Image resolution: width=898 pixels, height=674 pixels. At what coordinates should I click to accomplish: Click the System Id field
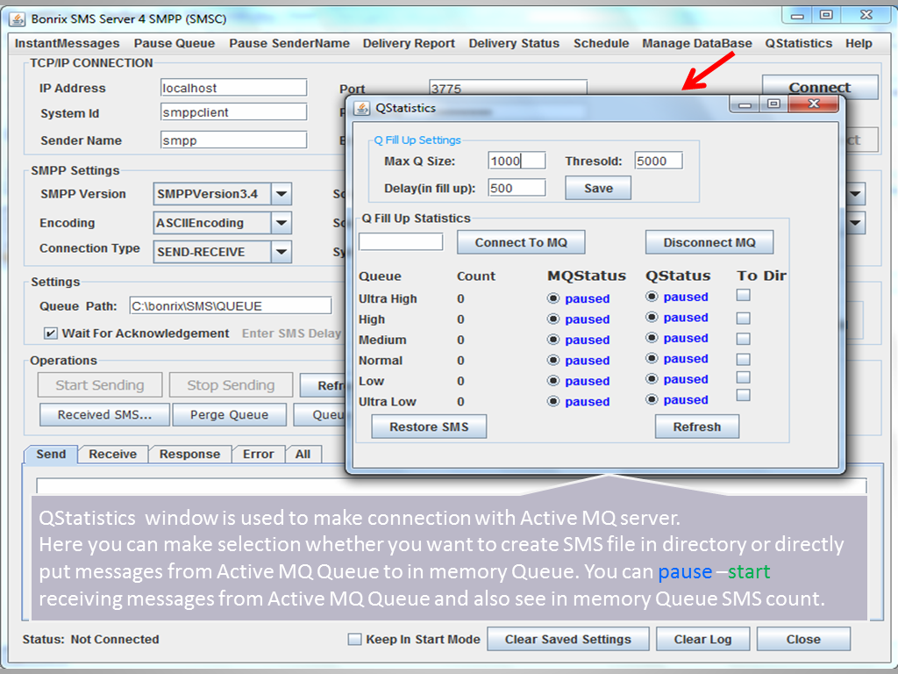pyautogui.click(x=233, y=111)
